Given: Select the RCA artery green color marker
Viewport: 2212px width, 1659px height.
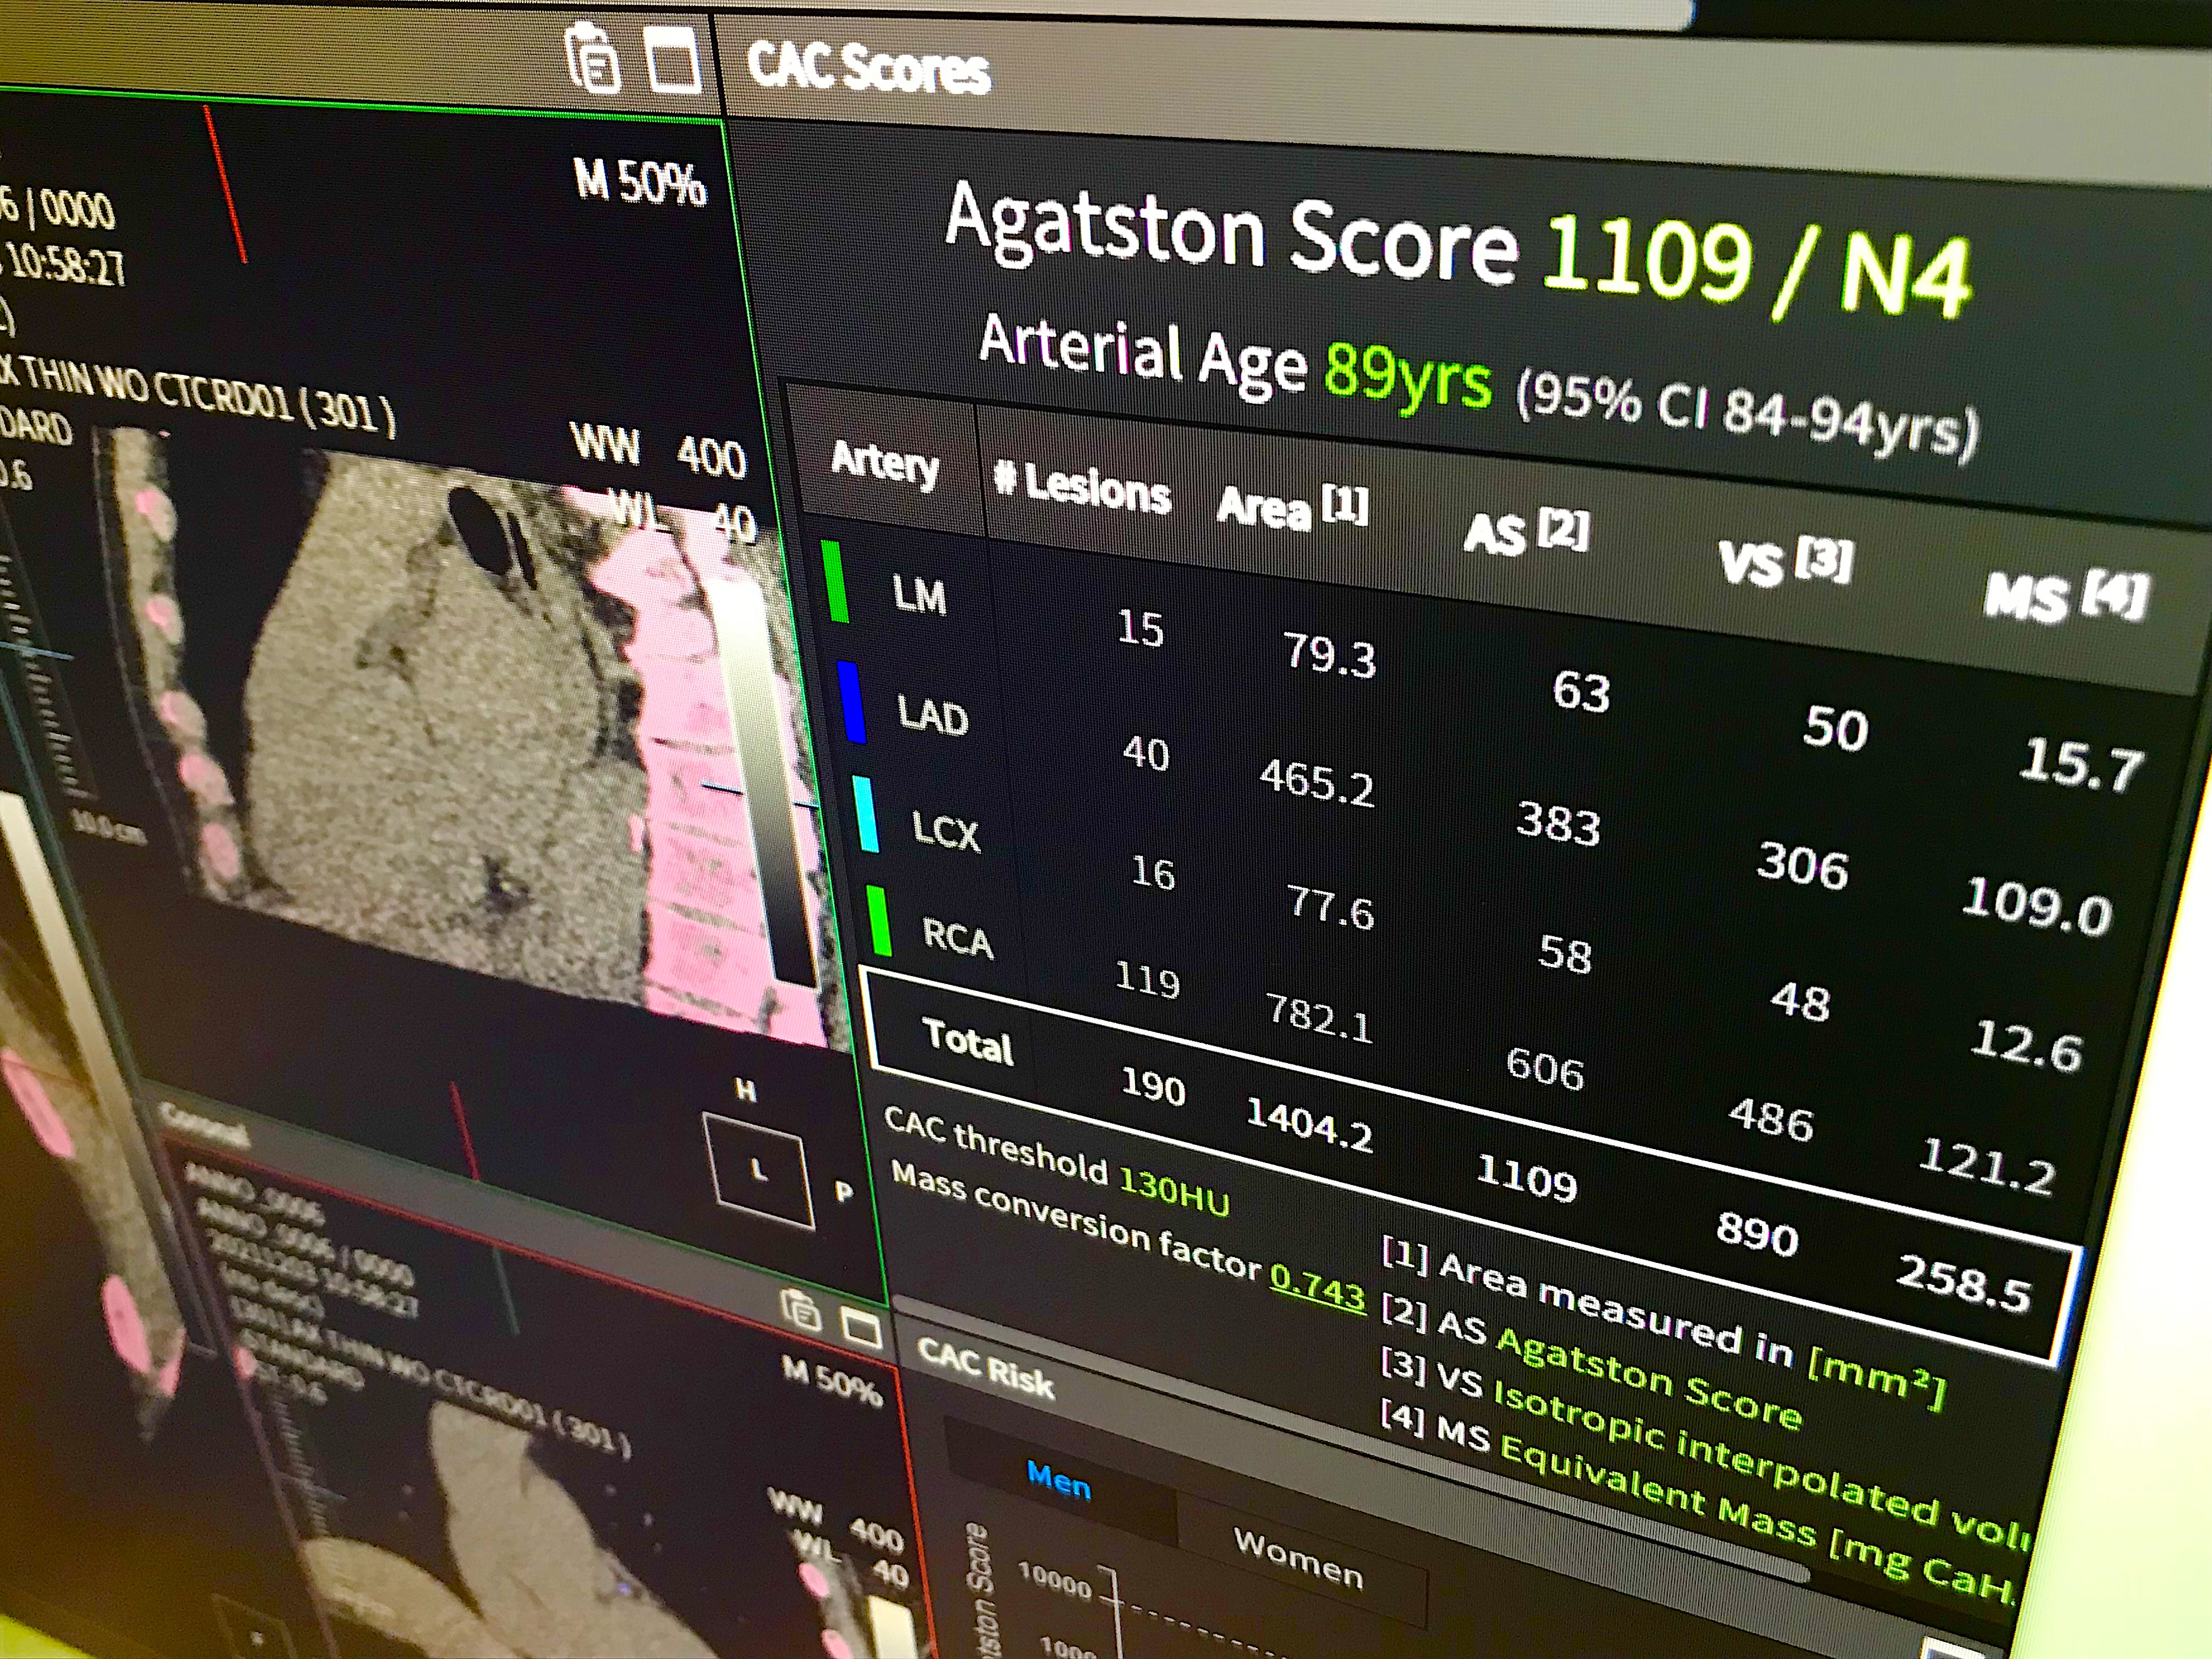Looking at the screenshot, I should point(879,921).
